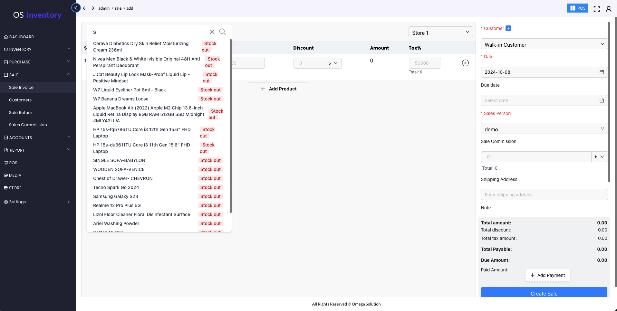Expand the Inventory sidebar menu
The image size is (617, 311).
pyautogui.click(x=37, y=49)
